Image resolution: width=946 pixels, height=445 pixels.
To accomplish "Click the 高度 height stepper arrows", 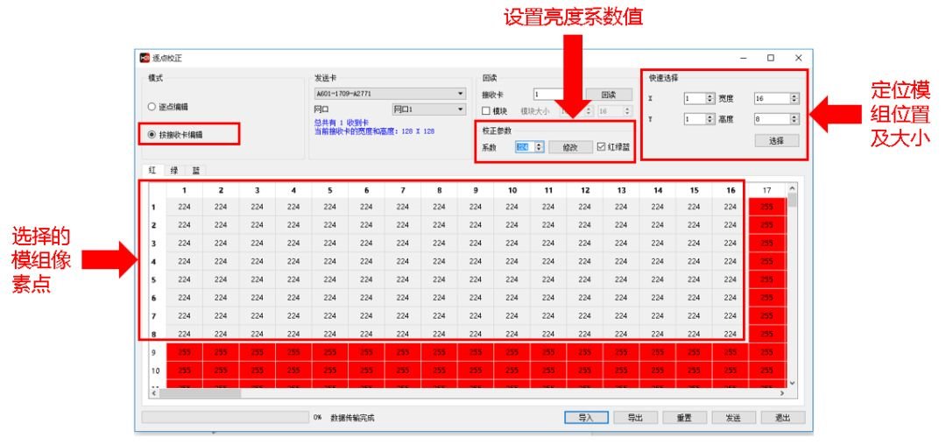I will (794, 119).
